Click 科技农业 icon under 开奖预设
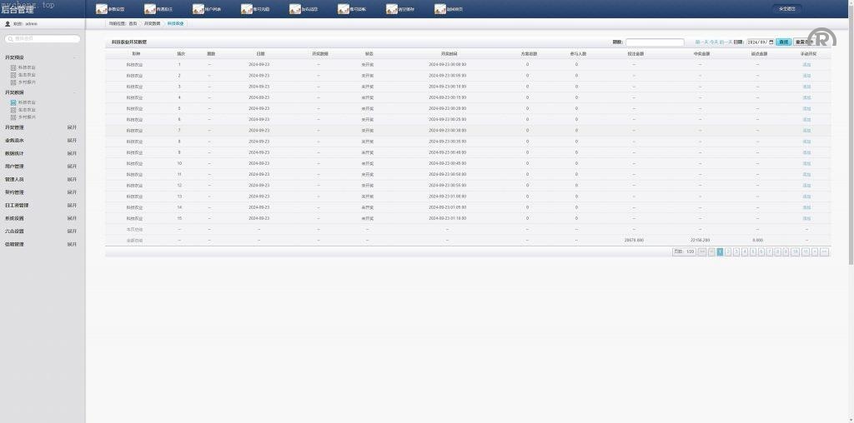The width and height of the screenshot is (854, 423). point(13,69)
